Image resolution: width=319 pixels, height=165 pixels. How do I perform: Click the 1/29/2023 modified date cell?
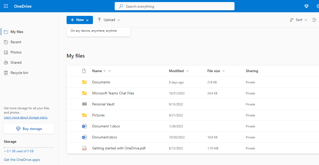pyautogui.click(x=176, y=126)
